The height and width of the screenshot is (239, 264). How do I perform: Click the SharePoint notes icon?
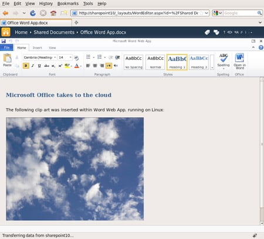[x=216, y=32]
